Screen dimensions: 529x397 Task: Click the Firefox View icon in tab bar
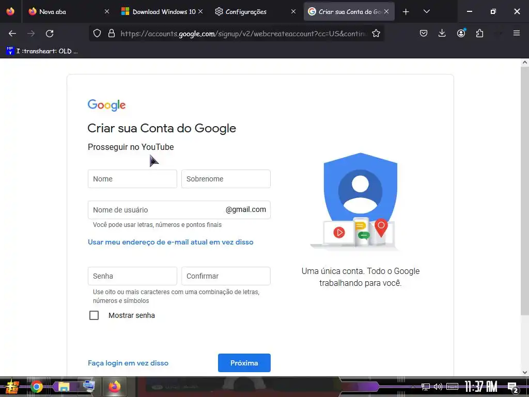pos(10,11)
